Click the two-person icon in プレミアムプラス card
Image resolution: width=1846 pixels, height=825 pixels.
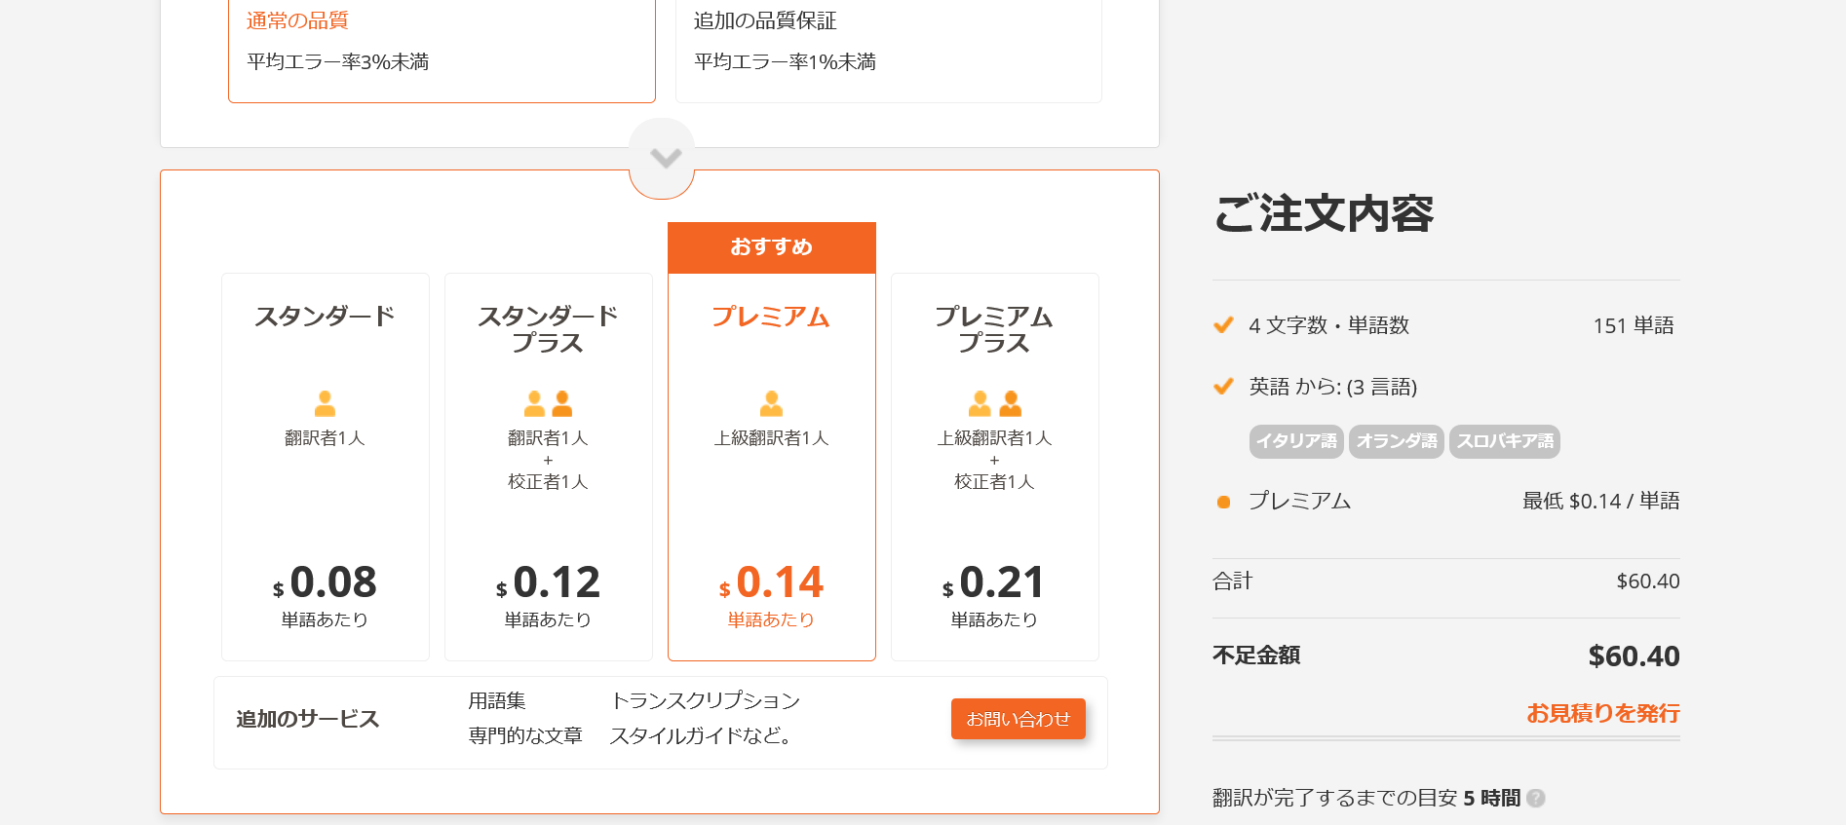coord(995,403)
